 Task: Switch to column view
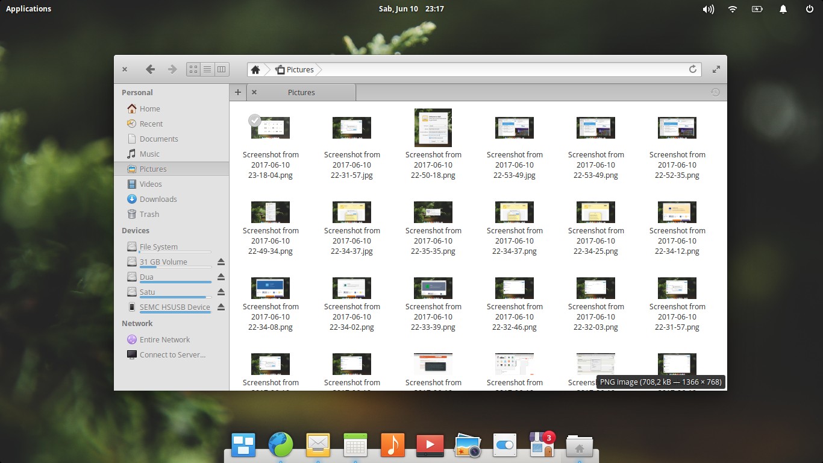pyautogui.click(x=221, y=69)
